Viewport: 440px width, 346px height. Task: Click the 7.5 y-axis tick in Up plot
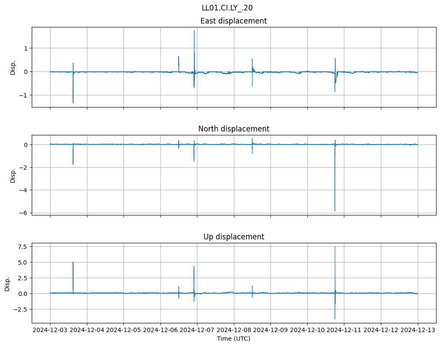(x=22, y=247)
